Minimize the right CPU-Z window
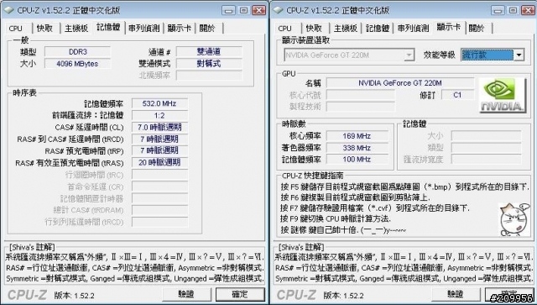Image resolution: width=537 pixels, height=305 pixels. (x=498, y=10)
